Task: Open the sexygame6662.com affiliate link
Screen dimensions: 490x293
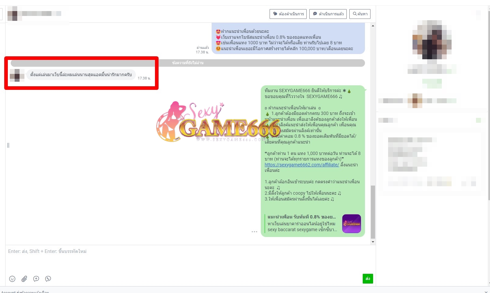Action: pyautogui.click(x=301, y=165)
